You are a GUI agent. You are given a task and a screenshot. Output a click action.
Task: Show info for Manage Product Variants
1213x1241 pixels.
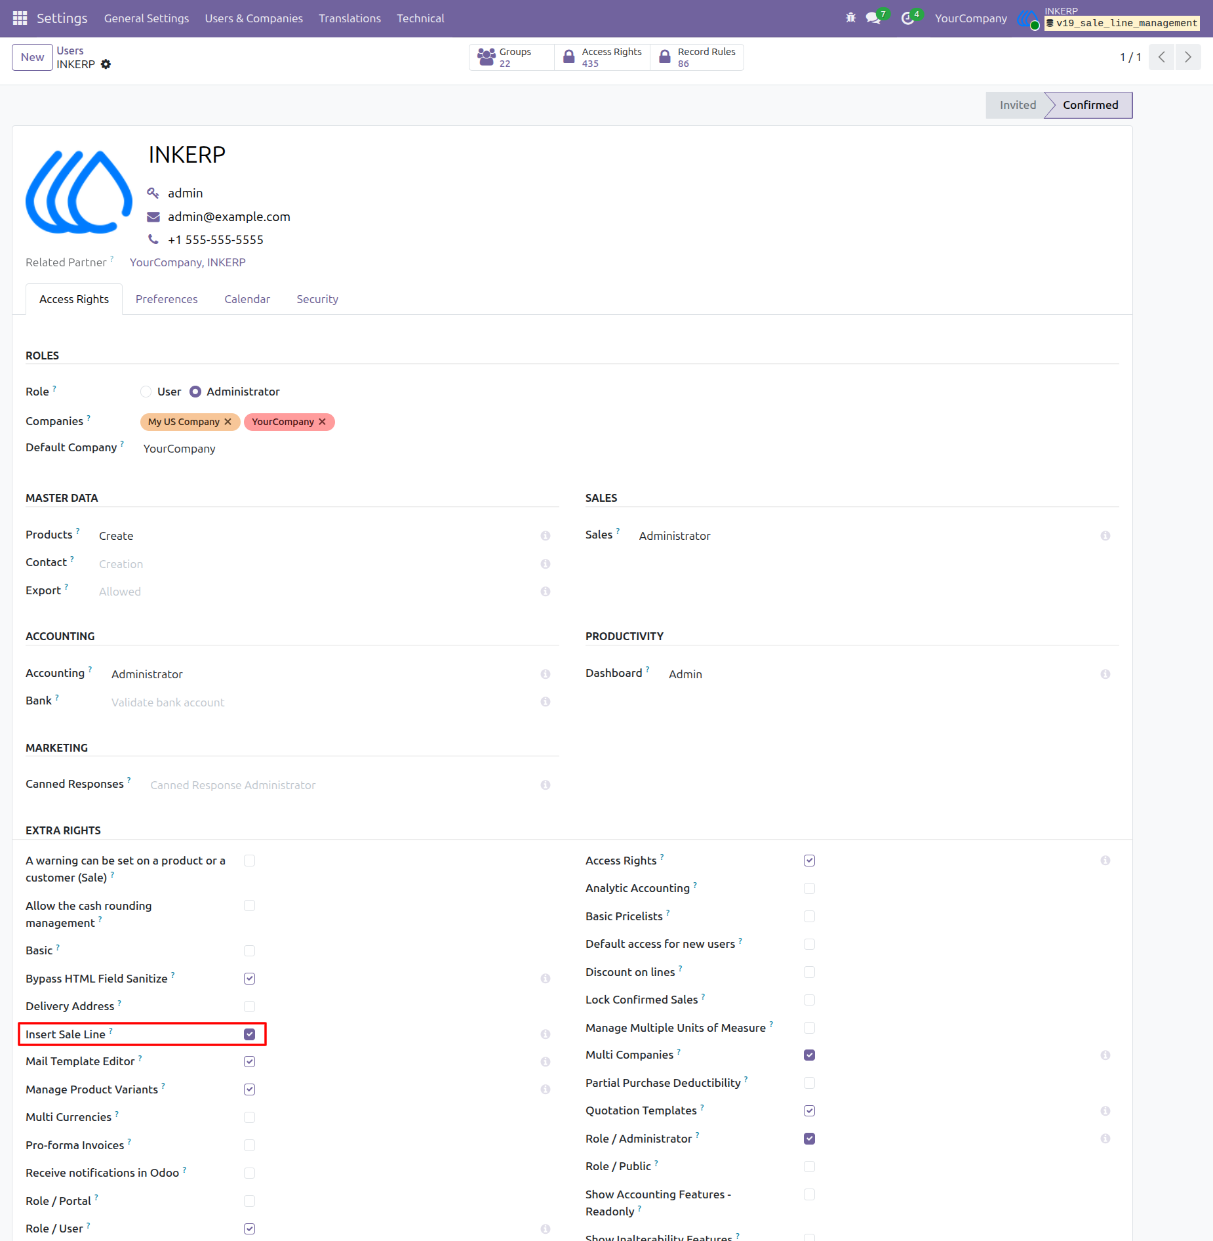546,1089
